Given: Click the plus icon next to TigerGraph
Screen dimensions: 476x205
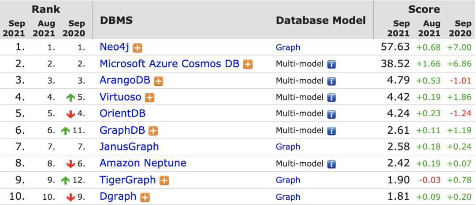Looking at the screenshot, I should [164, 181].
